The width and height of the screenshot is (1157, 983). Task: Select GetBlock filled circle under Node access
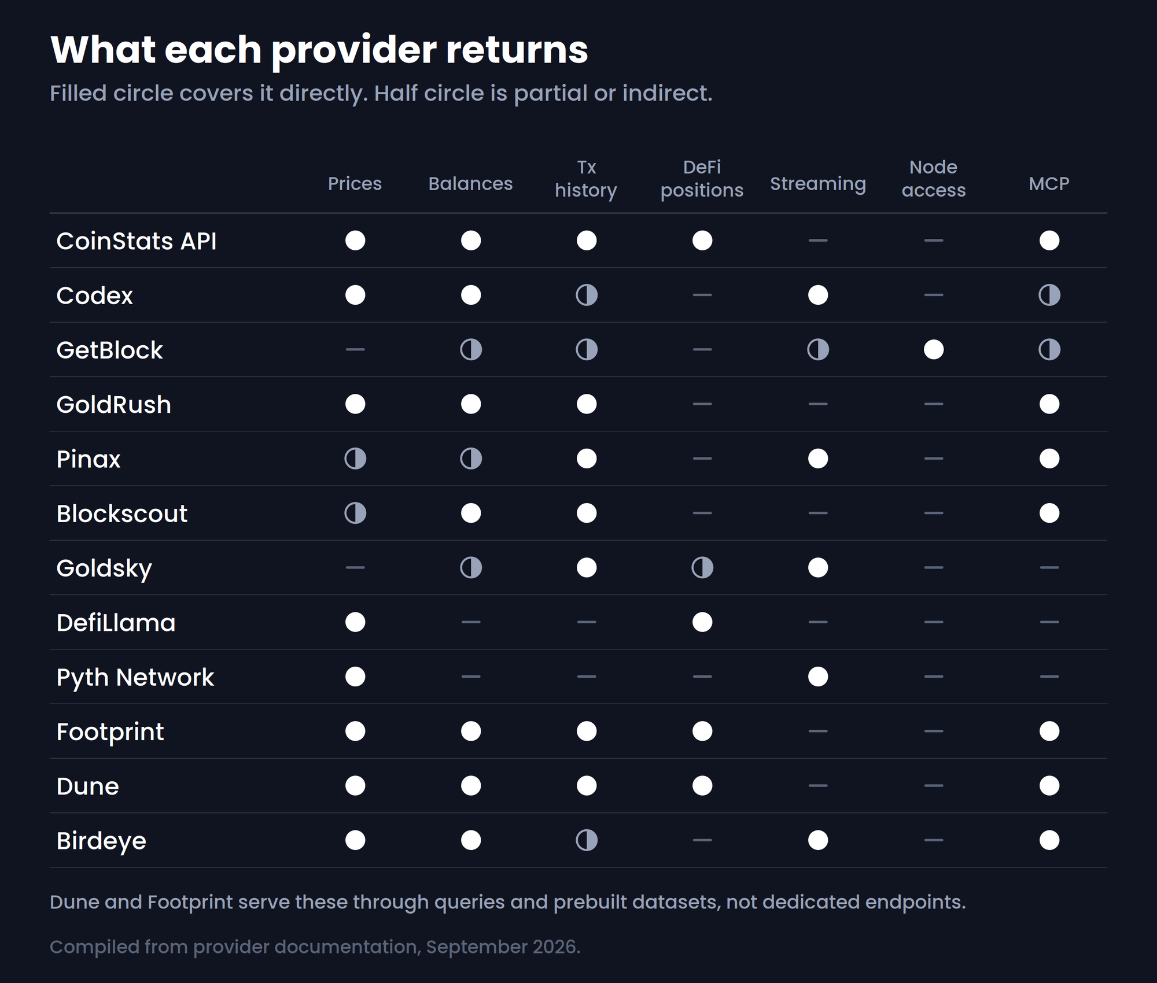[934, 350]
